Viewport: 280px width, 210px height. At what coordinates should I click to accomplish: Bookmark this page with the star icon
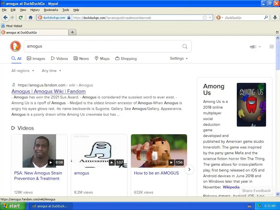click(205, 17)
